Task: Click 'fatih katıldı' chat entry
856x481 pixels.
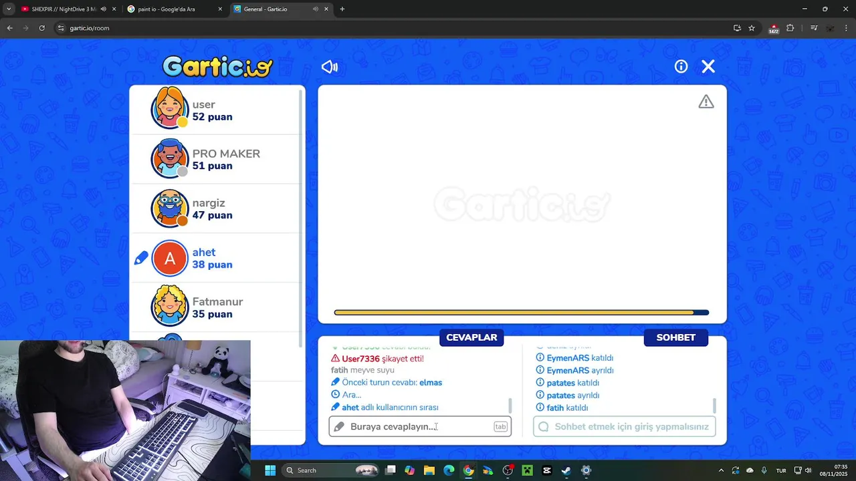Action: (x=562, y=408)
